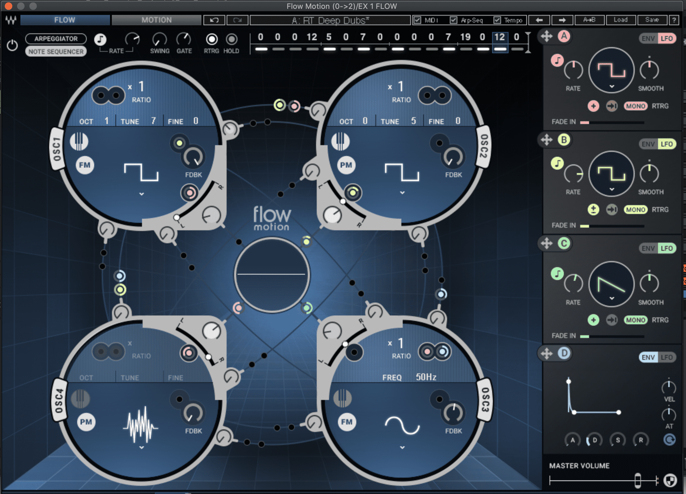This screenshot has width=686, height=494.
Task: Uncheck the MIDI checkbox
Action: (417, 20)
